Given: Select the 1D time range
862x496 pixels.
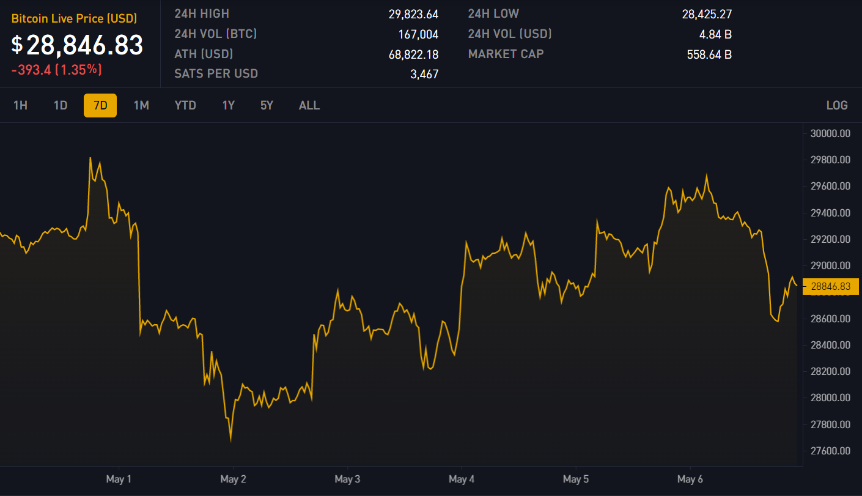Looking at the screenshot, I should coord(61,105).
